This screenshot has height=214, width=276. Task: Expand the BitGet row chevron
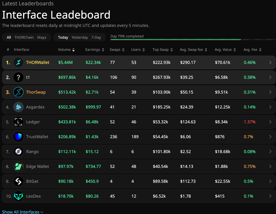tap(270, 181)
